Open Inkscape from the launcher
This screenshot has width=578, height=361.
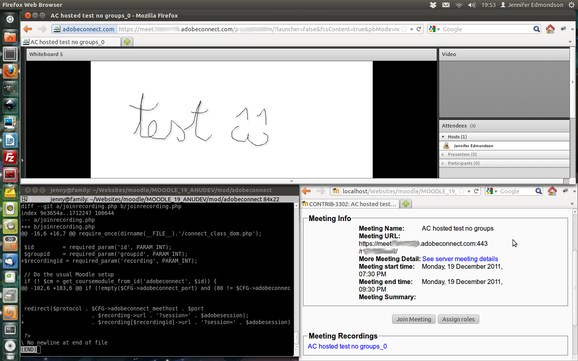coord(10,105)
